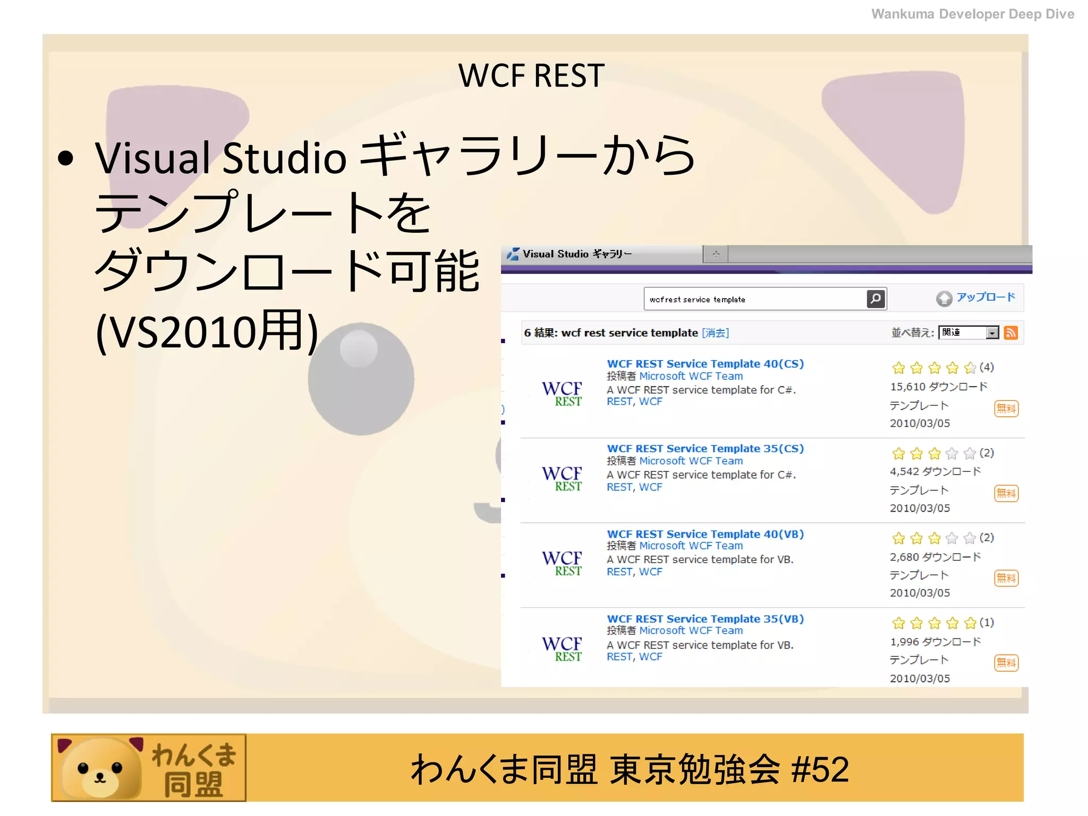Click Microsoft WCF Team under Template 40(VB)
The image size is (1088, 816).
coord(691,546)
